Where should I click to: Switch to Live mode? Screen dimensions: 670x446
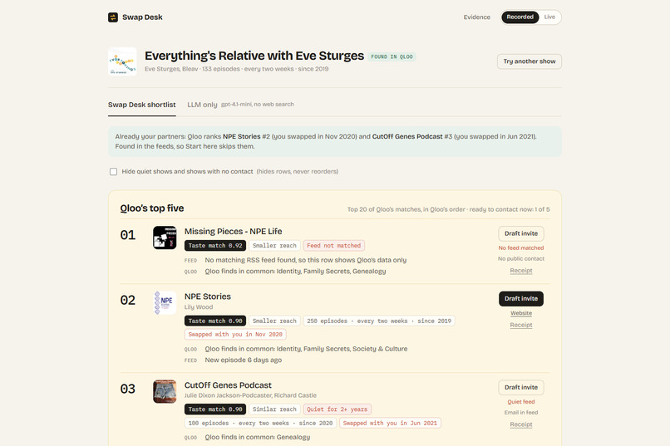click(x=549, y=17)
